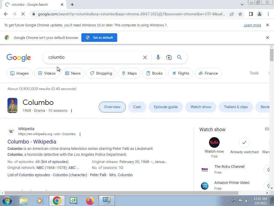The image size is (274, 206).
Task: Open File Explorer from the taskbar
Action: click(24, 201)
